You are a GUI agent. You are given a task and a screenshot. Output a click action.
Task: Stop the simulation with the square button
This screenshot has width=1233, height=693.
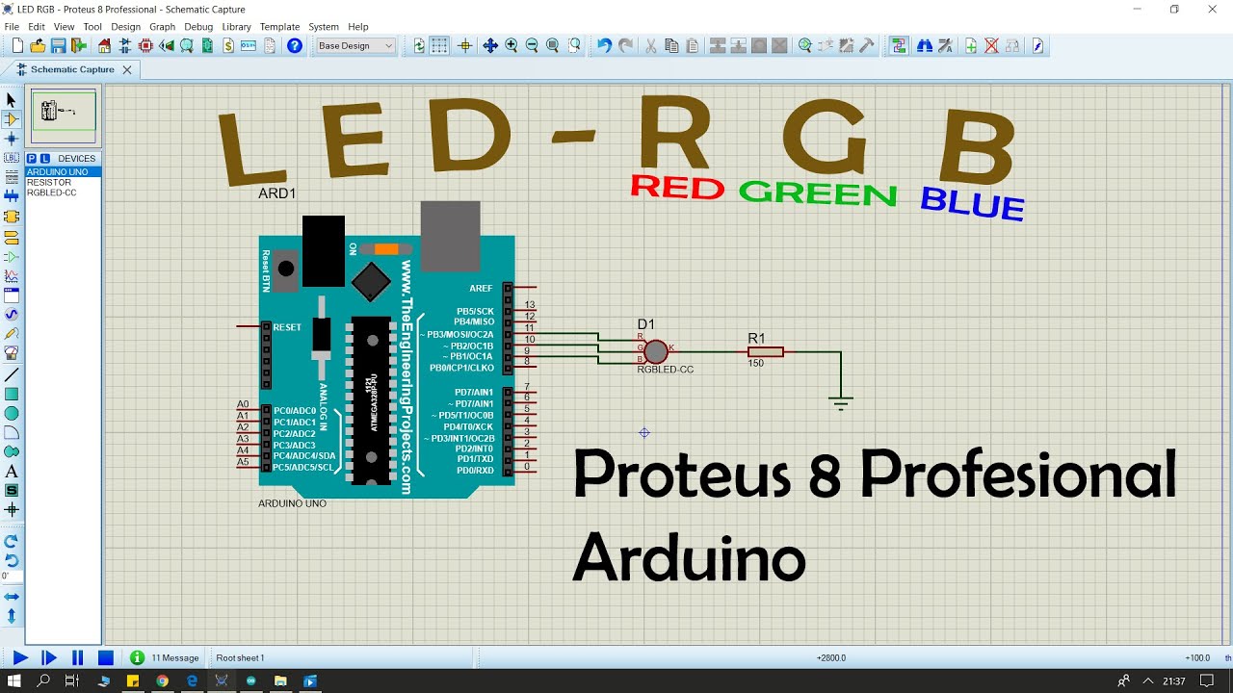pyautogui.click(x=106, y=658)
